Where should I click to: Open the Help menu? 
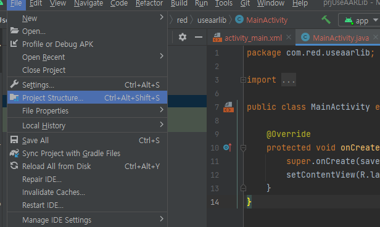[300, 3]
